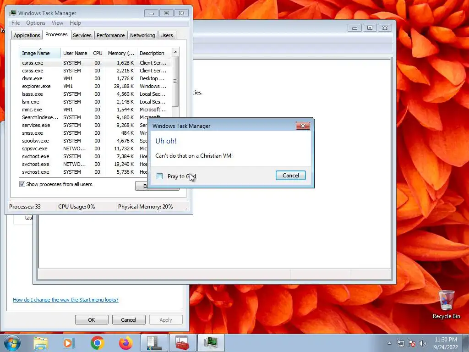469x352 pixels.
Task: Click the greyed Apply button
Action: pos(166,319)
